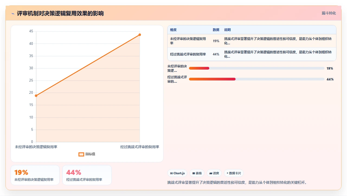
Task: Click the Chart.js tag
Action: [177, 173]
